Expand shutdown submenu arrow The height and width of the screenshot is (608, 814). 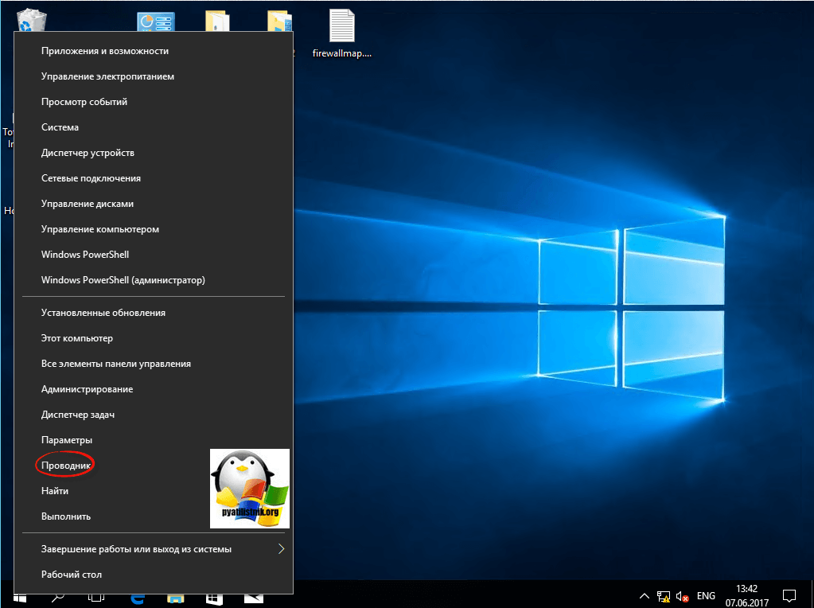pyautogui.click(x=281, y=549)
